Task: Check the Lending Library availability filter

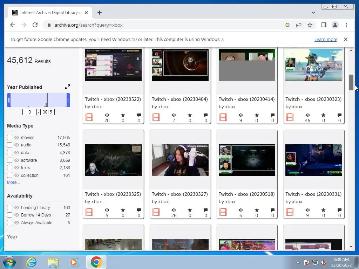Action: (9, 207)
